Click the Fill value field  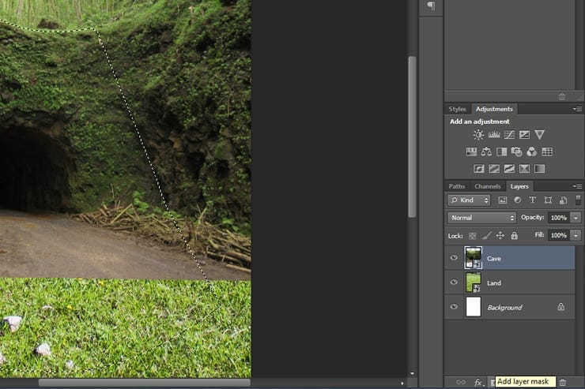pos(558,235)
